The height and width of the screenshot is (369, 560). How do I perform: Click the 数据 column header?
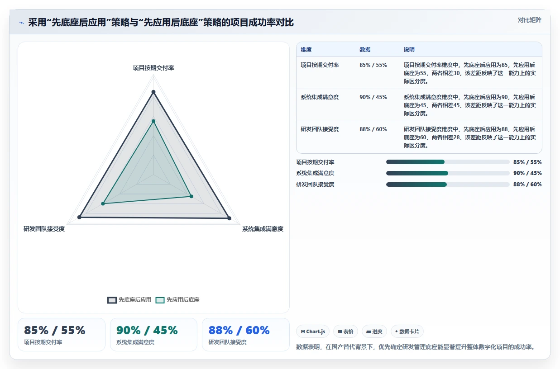[365, 50]
